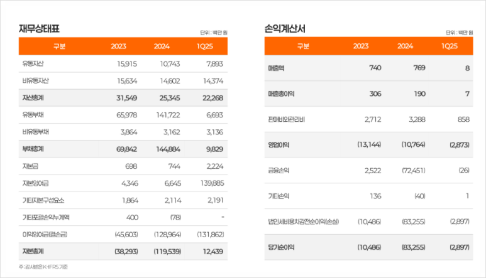Click the 자본잉여금 row label

click(x=35, y=183)
